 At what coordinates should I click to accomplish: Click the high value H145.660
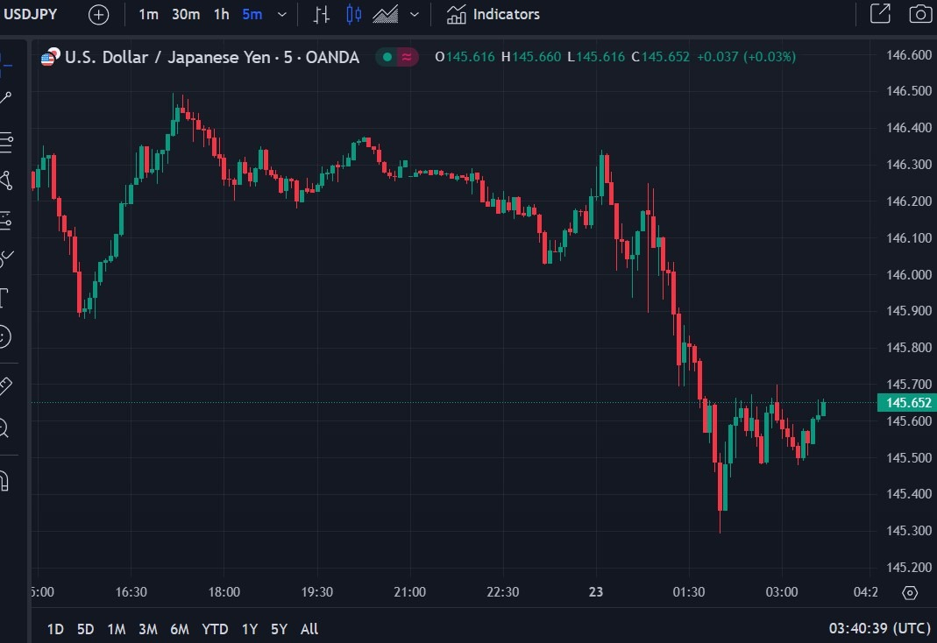coord(531,57)
